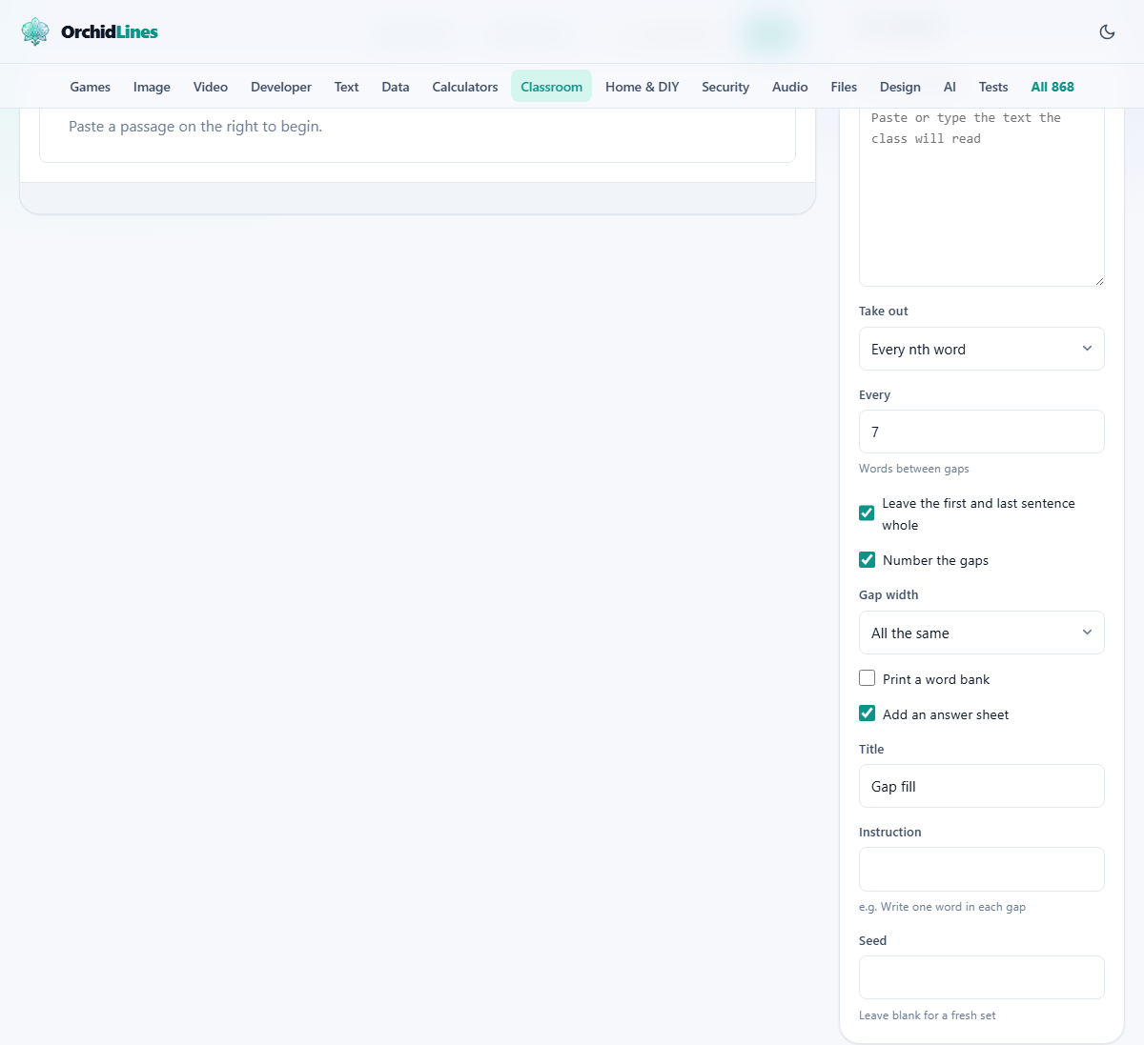Toggle dark mode with the moon icon
Image resolution: width=1144 pixels, height=1045 pixels.
click(x=1107, y=31)
